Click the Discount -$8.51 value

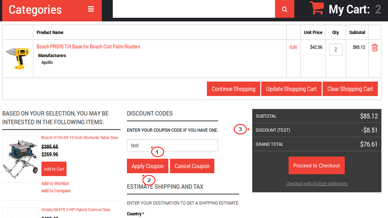pos(369,130)
